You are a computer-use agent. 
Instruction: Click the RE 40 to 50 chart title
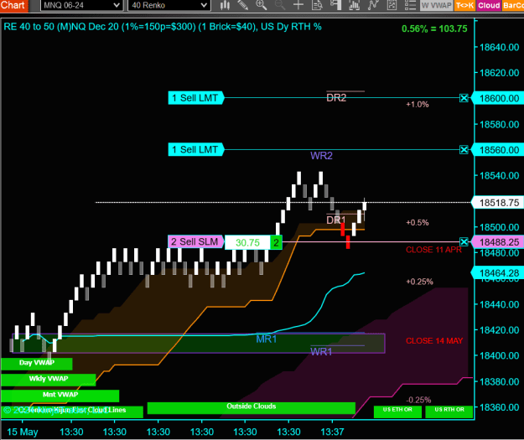pyautogui.click(x=163, y=27)
